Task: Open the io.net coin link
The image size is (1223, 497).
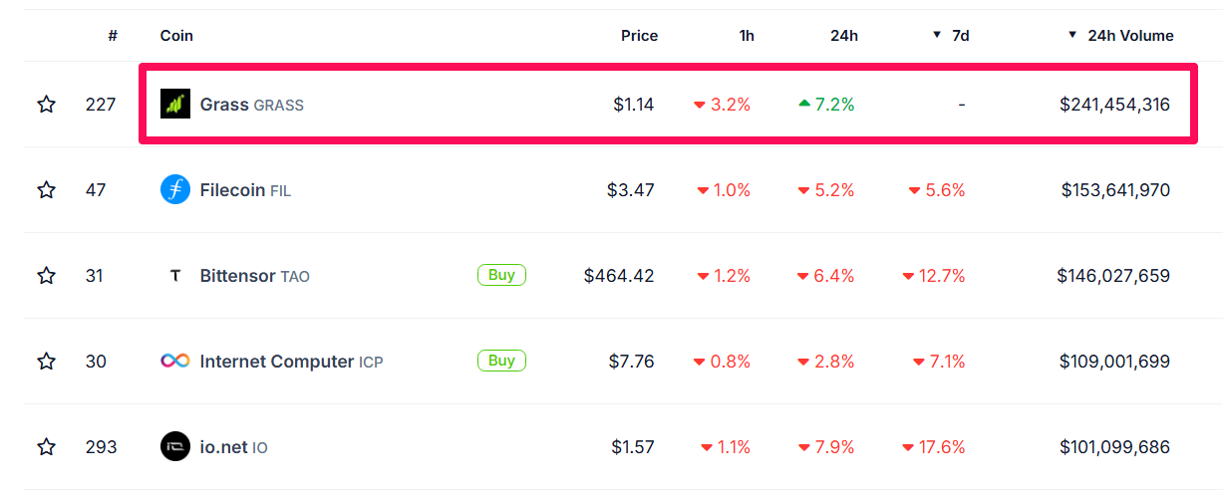Action: (223, 447)
